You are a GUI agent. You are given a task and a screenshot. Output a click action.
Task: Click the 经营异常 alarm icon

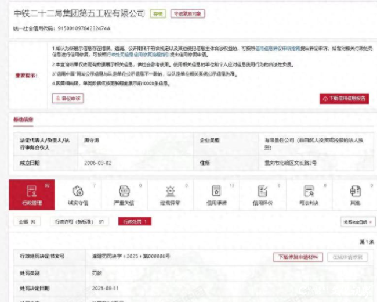170,191
